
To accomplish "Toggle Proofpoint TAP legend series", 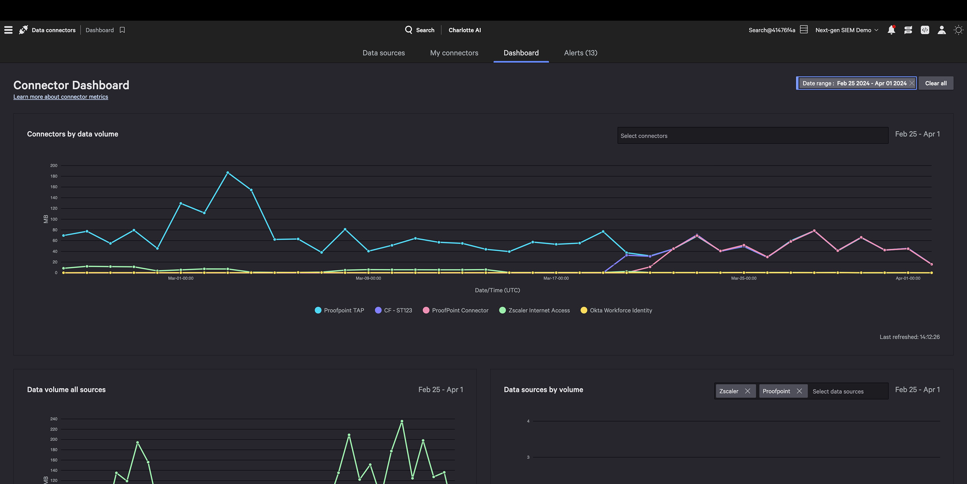I will click(339, 310).
